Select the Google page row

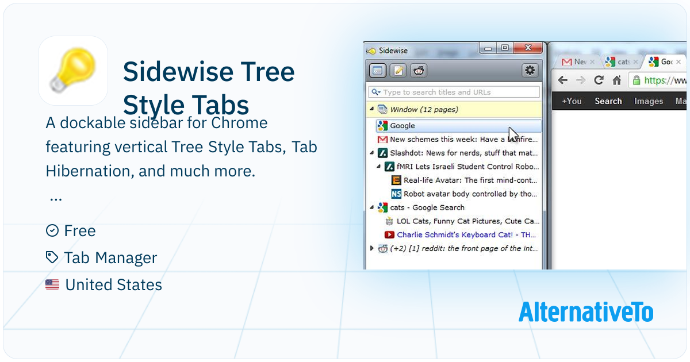pyautogui.click(x=458, y=125)
